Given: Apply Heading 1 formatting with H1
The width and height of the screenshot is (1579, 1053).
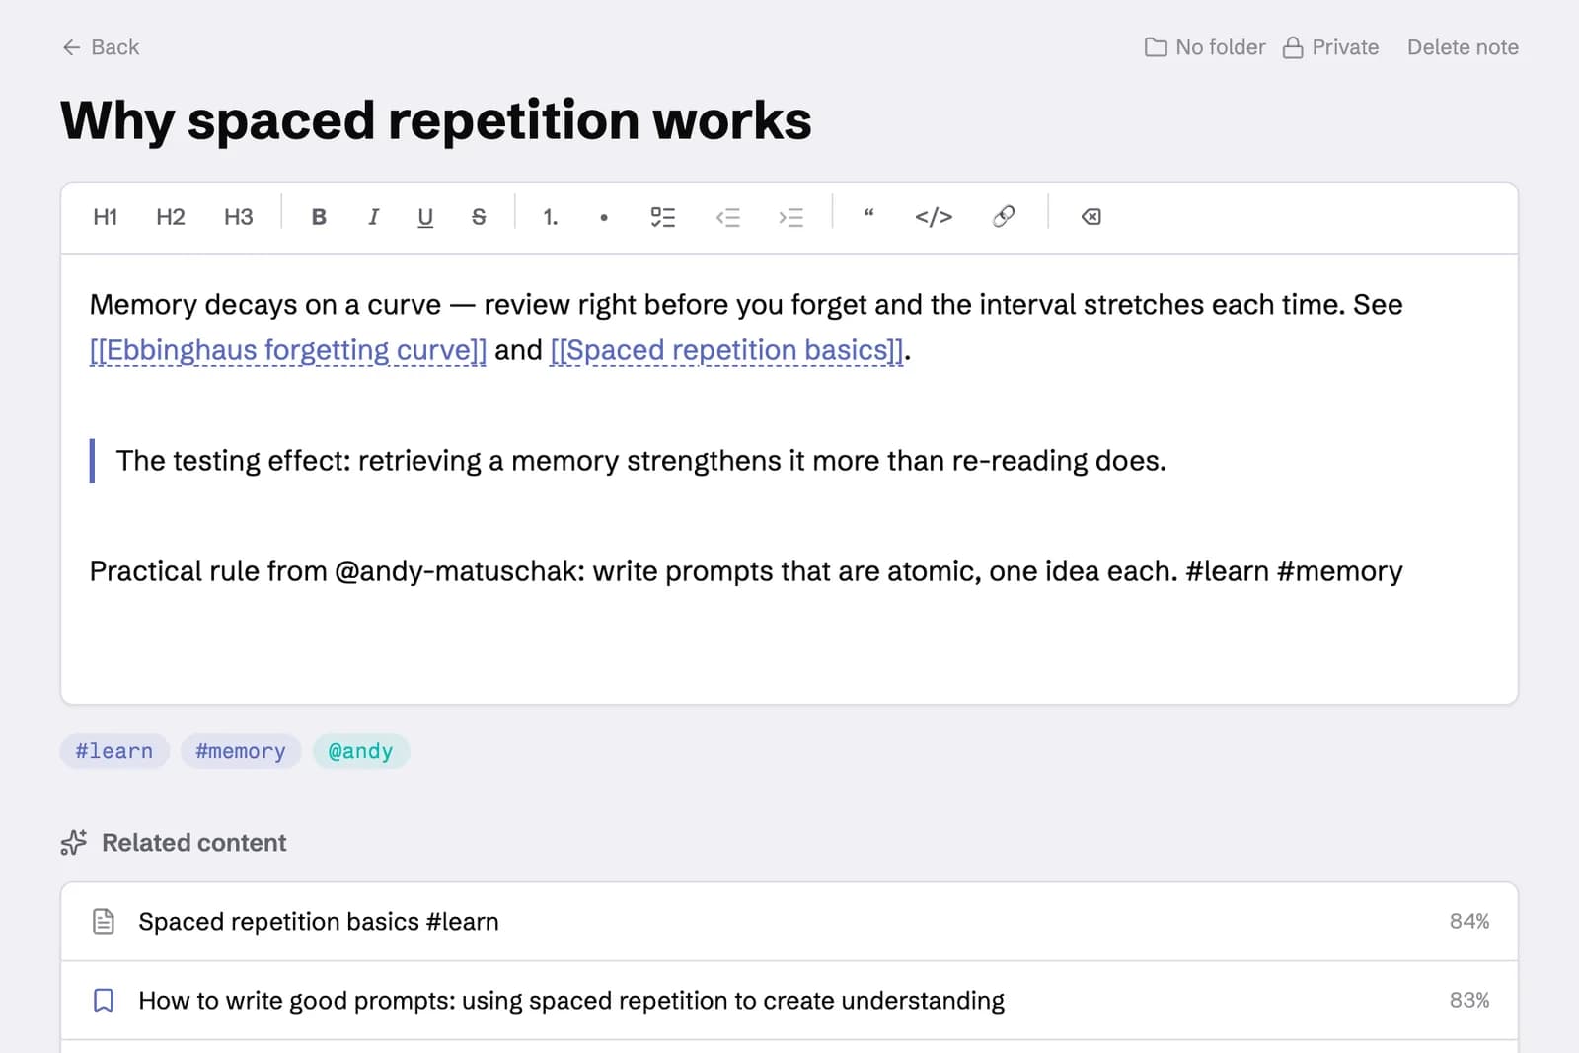Looking at the screenshot, I should pyautogui.click(x=106, y=217).
